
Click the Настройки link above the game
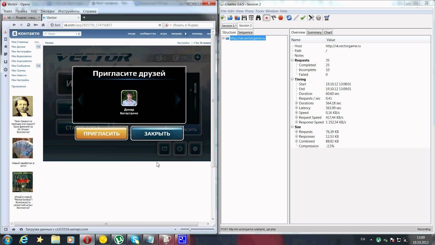click(183, 43)
